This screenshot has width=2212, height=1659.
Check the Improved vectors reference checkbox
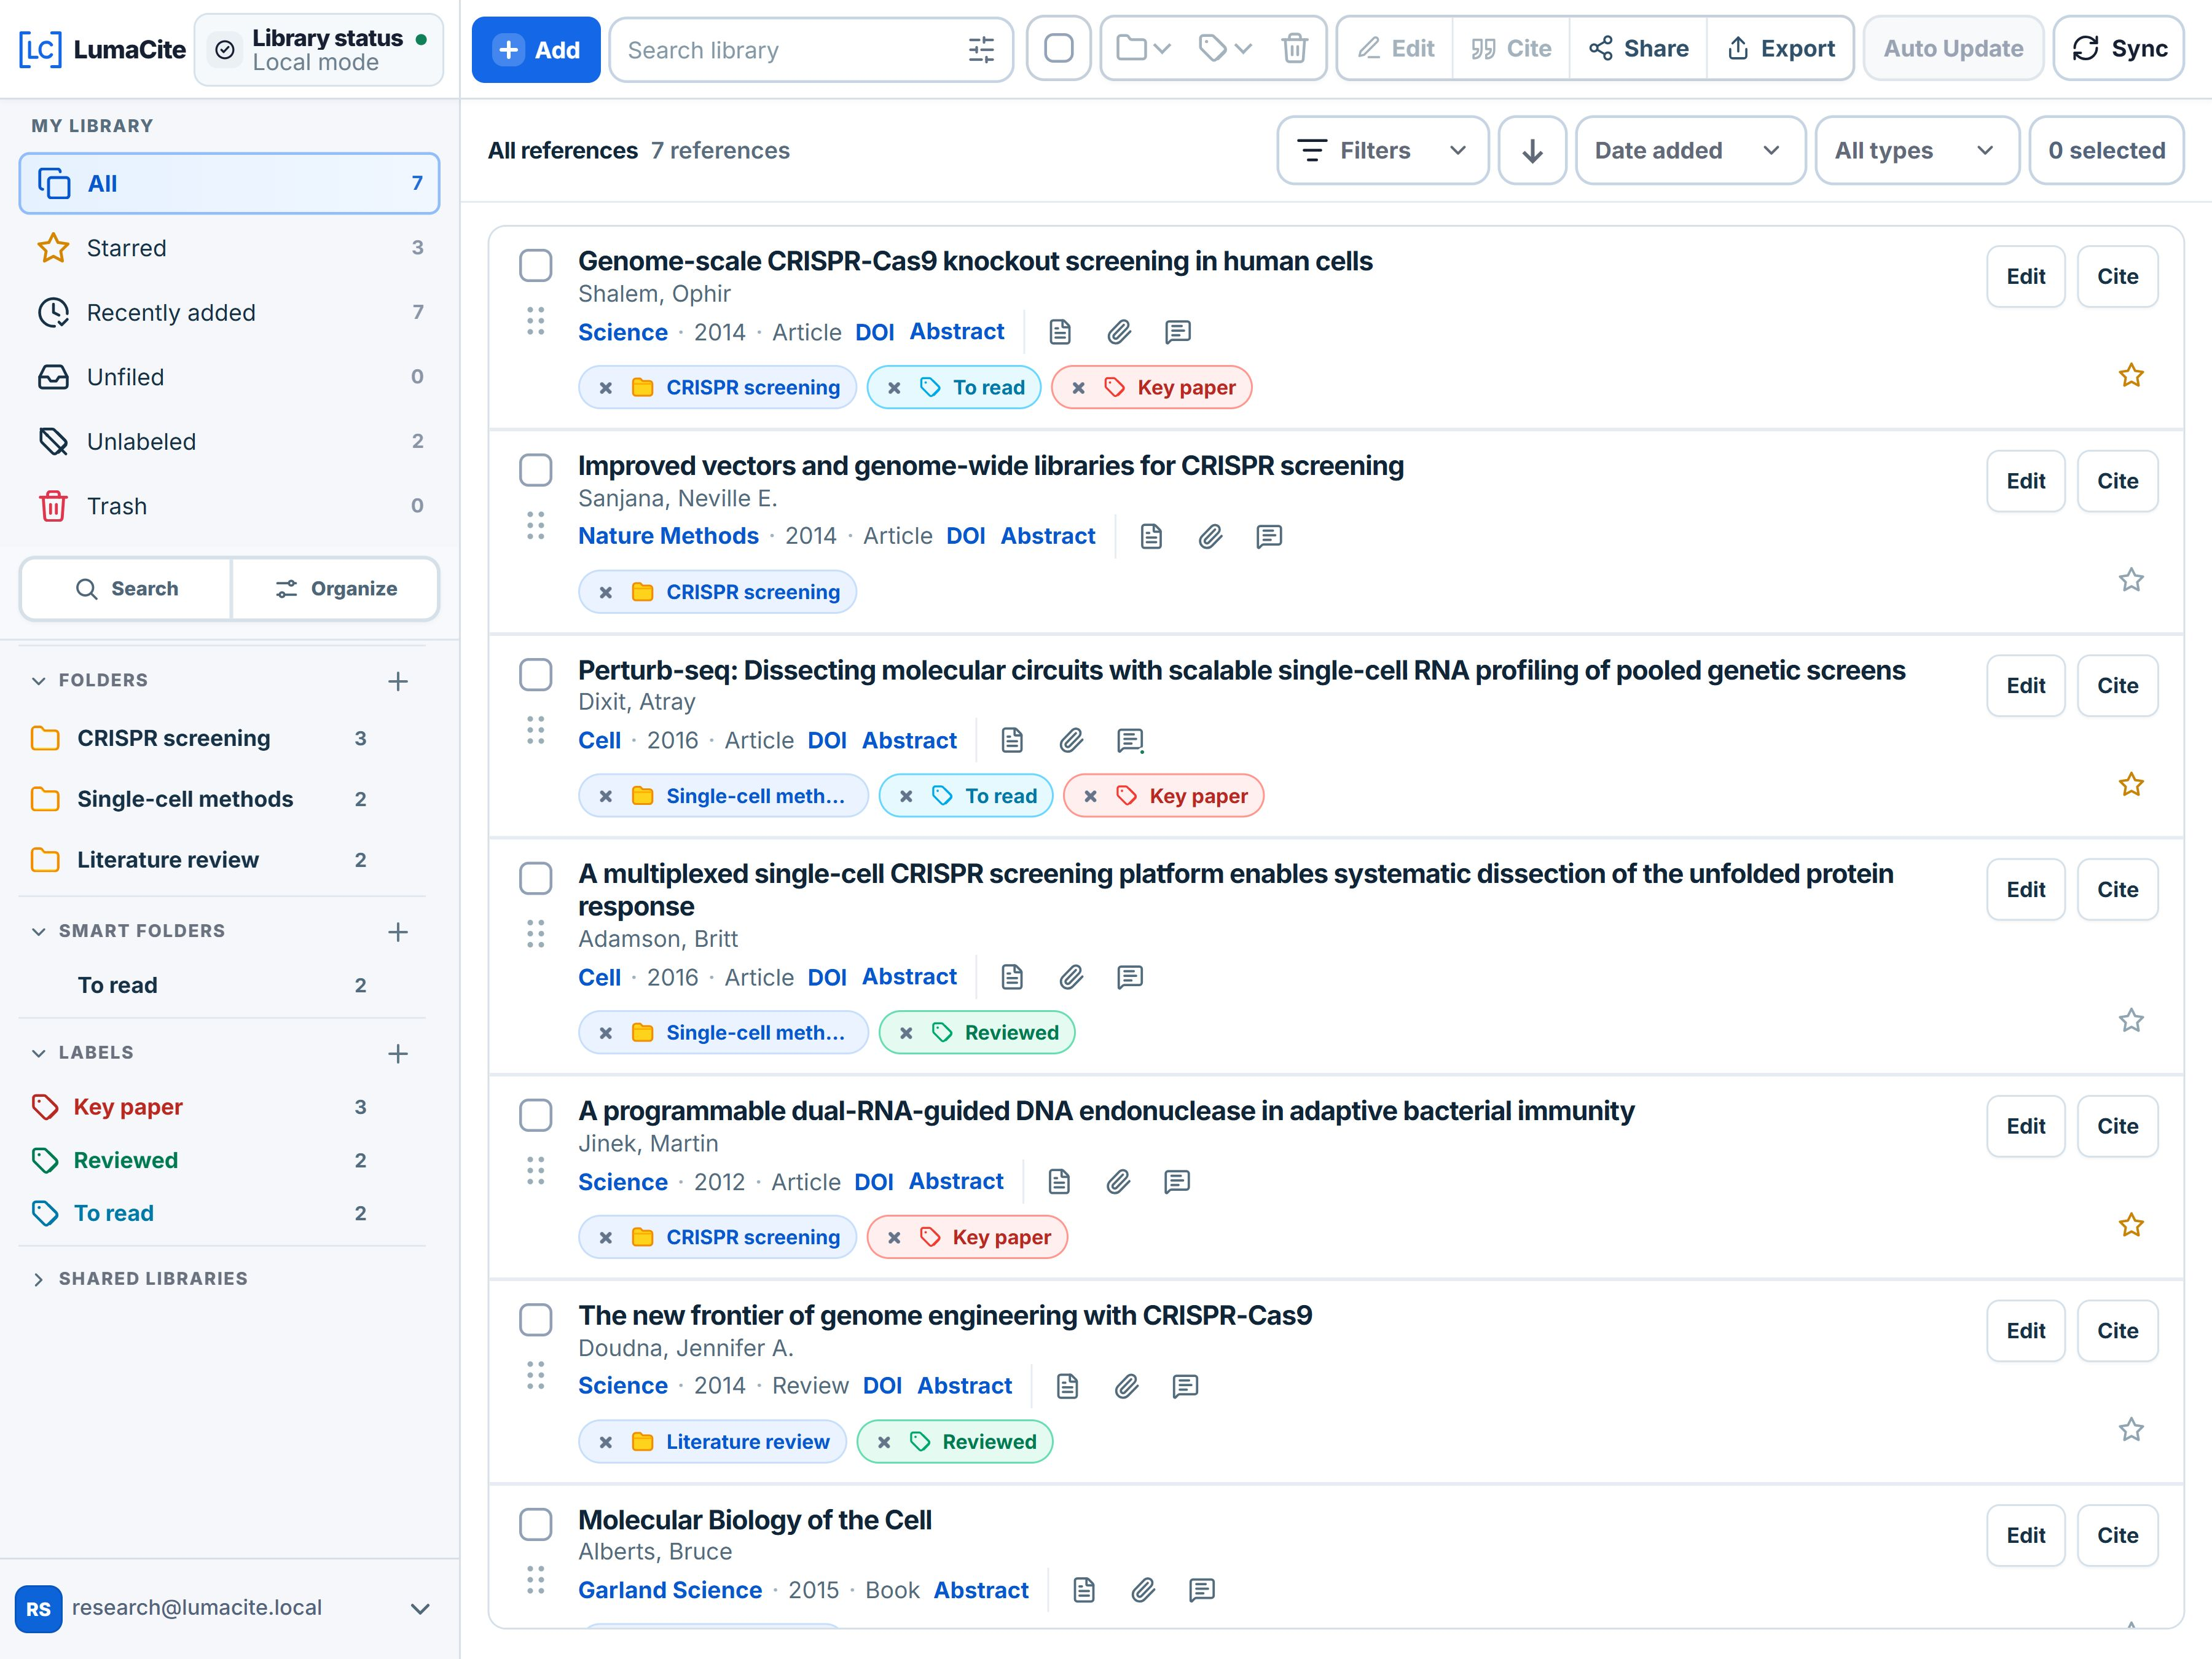[536, 470]
